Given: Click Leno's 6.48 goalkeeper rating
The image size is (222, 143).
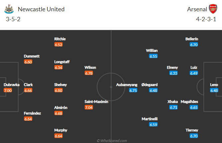Looking at the screenshot, I should [x=214, y=90].
